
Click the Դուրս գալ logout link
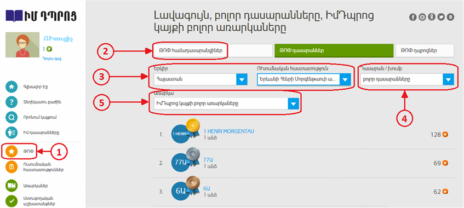point(52,59)
